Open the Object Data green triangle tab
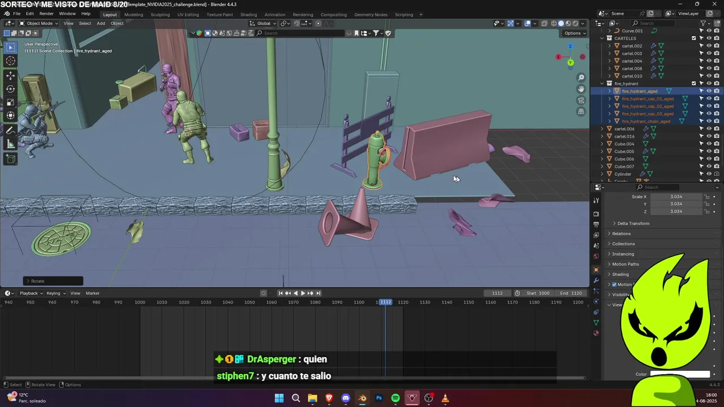This screenshot has height=407, width=724. point(596,322)
